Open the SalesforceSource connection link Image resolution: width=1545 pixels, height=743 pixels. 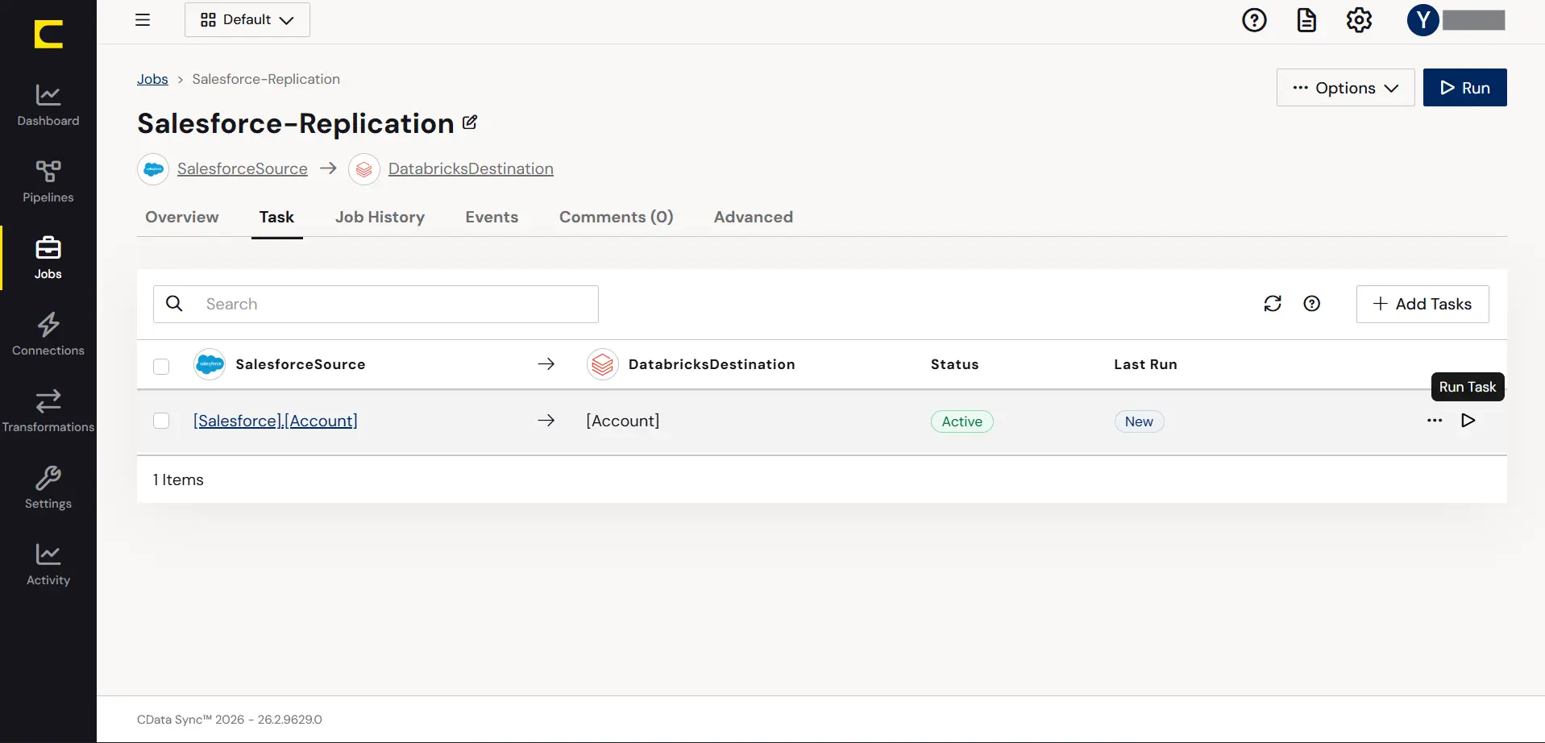[x=243, y=168]
